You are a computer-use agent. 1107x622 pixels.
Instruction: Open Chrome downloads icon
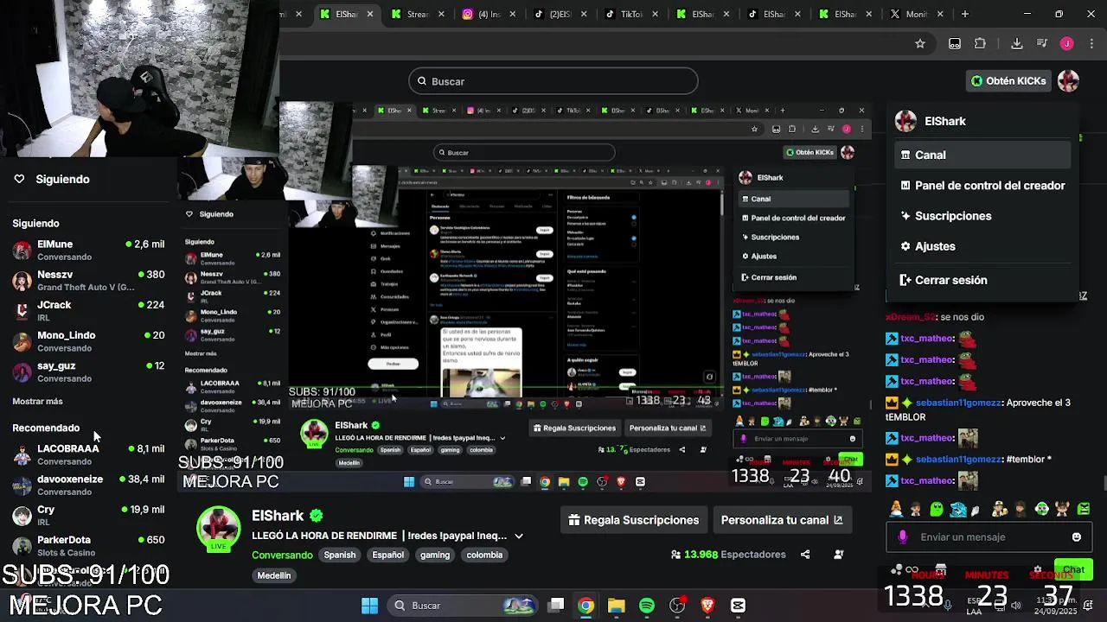1017,44
